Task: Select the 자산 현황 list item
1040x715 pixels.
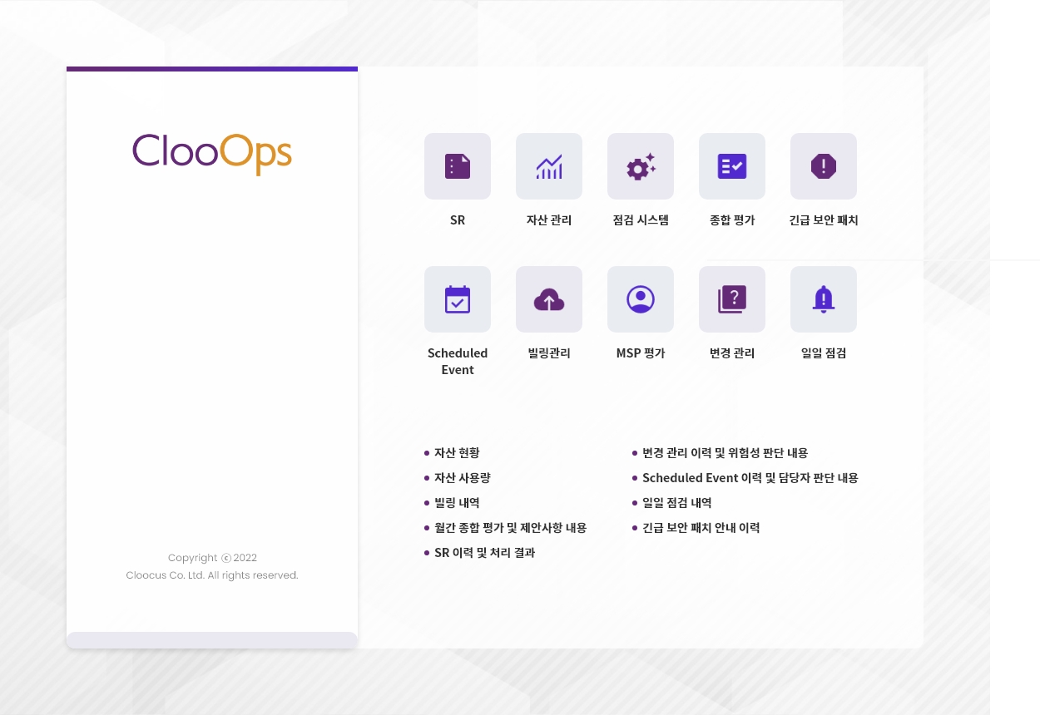Action: click(x=452, y=453)
